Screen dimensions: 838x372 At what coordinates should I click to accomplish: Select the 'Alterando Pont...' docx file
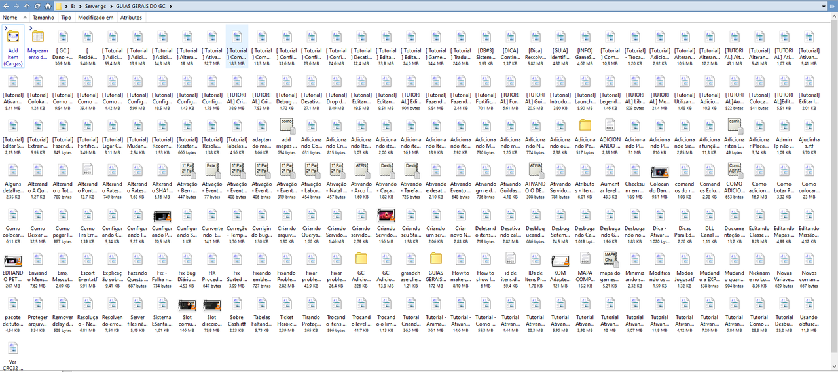point(88,179)
